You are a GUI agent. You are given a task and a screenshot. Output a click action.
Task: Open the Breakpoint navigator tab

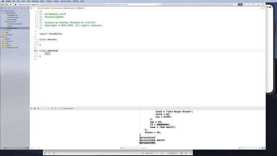point(25,8)
